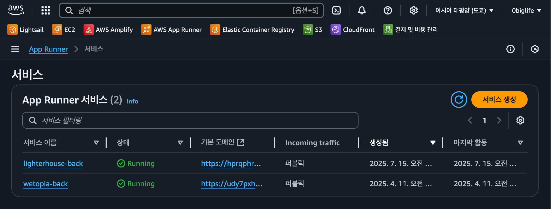Focus the 서비스 필터링 filter field
This screenshot has width=551, height=209.
(190, 120)
